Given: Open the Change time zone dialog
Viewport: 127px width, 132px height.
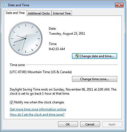Looking at the screenshot, I should point(95,79).
